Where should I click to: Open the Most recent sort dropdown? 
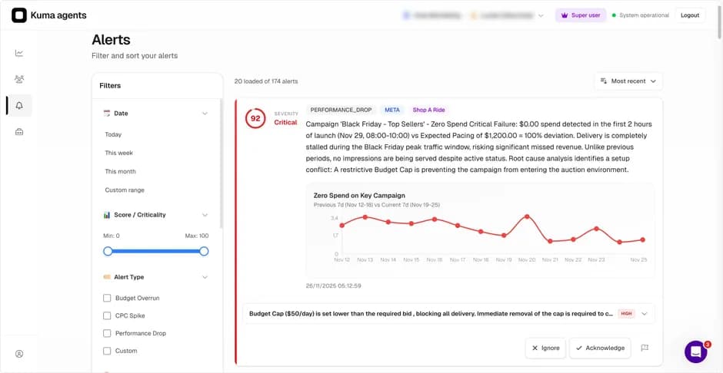[x=628, y=81]
